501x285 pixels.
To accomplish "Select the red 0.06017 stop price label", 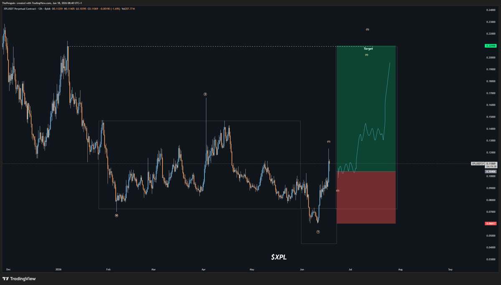I will pyautogui.click(x=491, y=223).
